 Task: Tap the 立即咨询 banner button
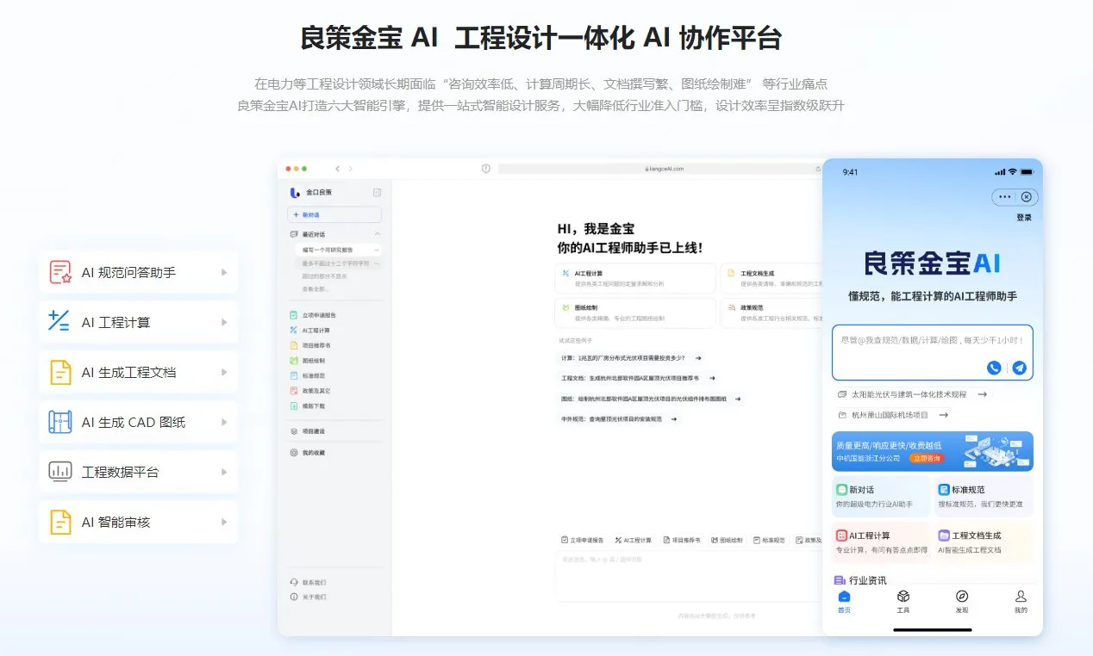point(927,458)
